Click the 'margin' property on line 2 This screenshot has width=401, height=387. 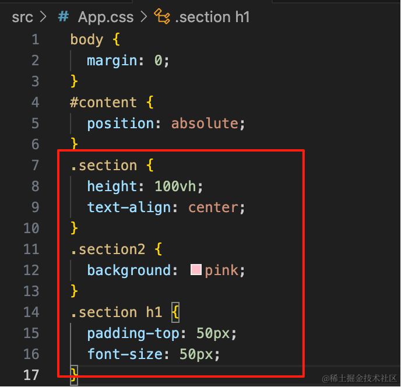(112, 61)
